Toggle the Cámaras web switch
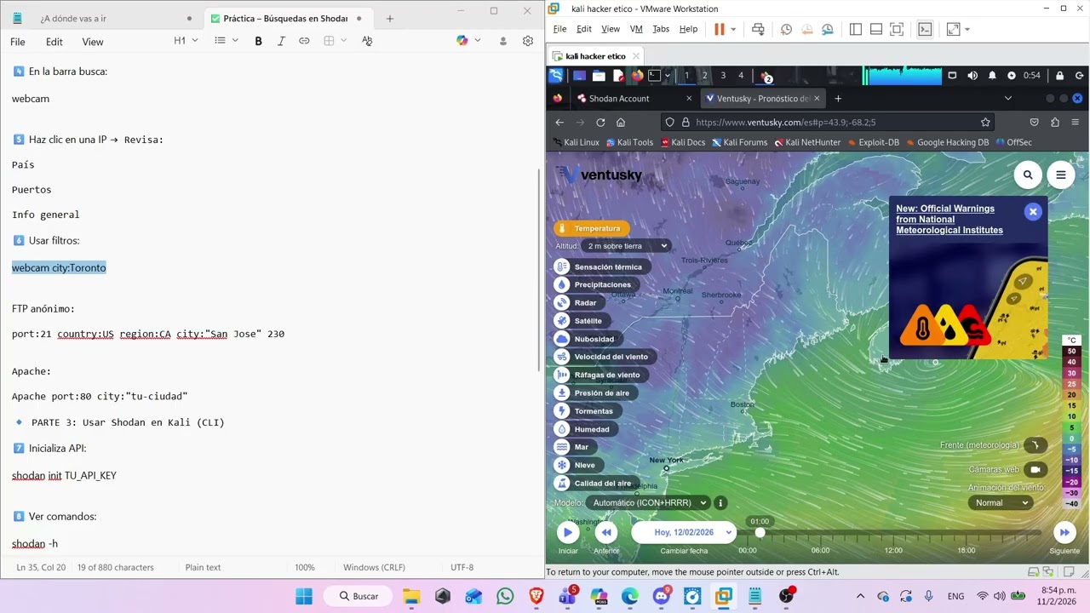This screenshot has height=613, width=1090. [1035, 469]
